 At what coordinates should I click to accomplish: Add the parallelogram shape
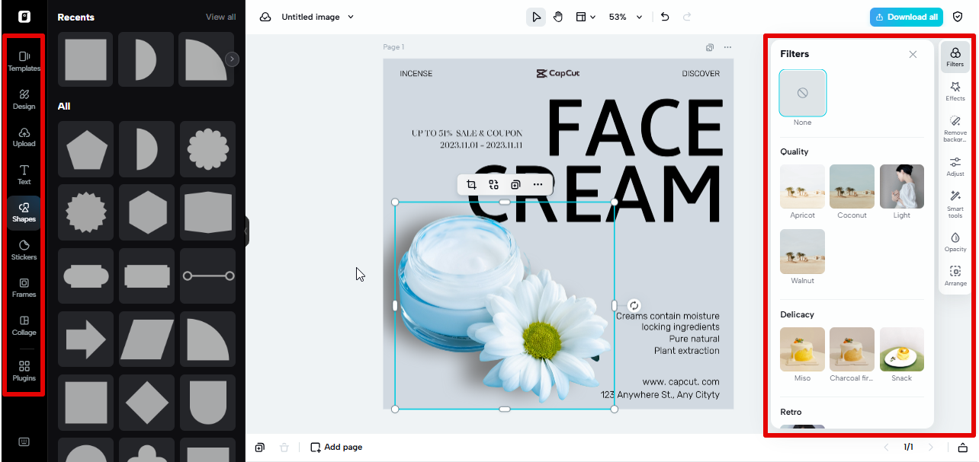(147, 339)
